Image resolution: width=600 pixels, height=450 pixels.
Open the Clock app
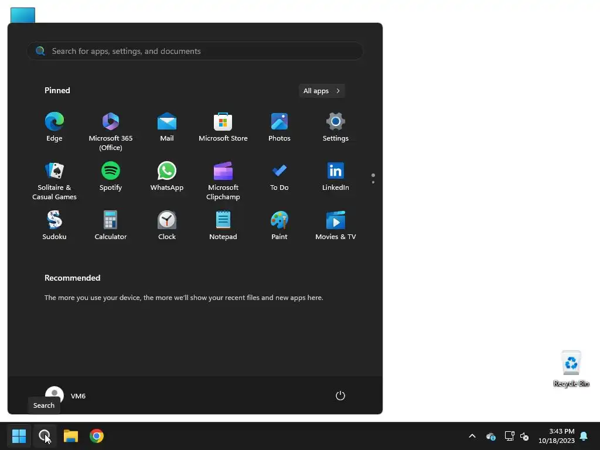pyautogui.click(x=167, y=226)
